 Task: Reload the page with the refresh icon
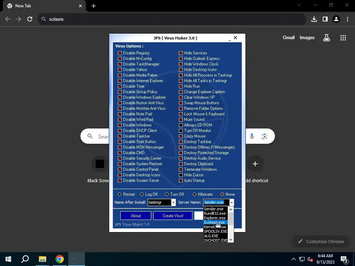tap(30, 19)
